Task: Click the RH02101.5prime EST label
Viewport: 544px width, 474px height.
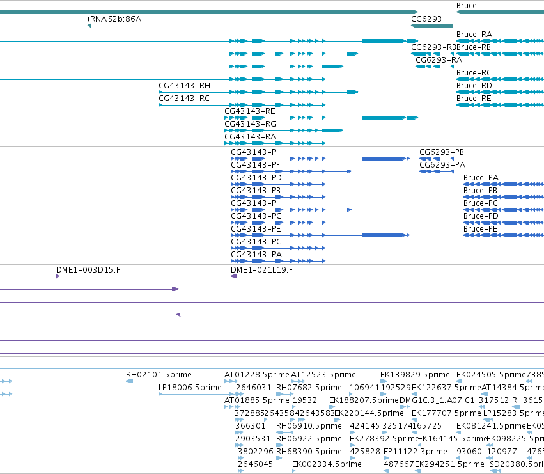Action: [x=159, y=375]
